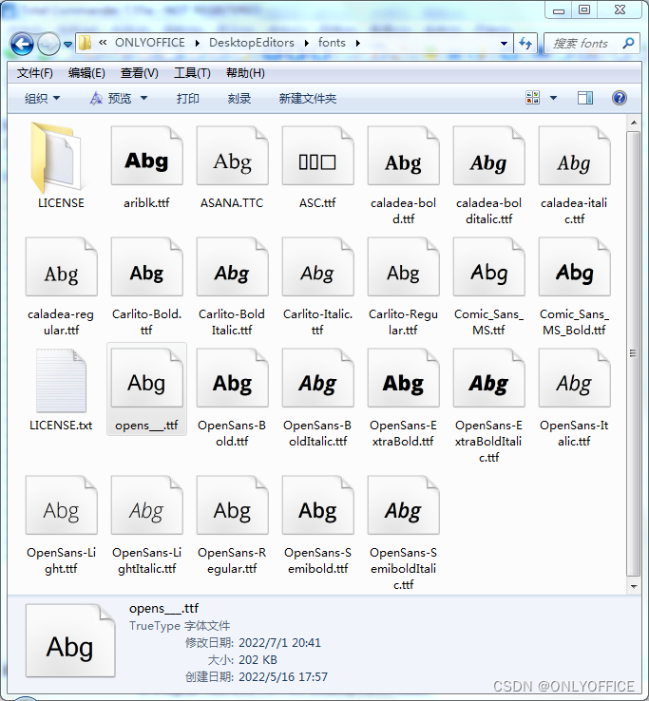Select the OpenSans-ExtraBold.ttf file icon

pos(404,378)
